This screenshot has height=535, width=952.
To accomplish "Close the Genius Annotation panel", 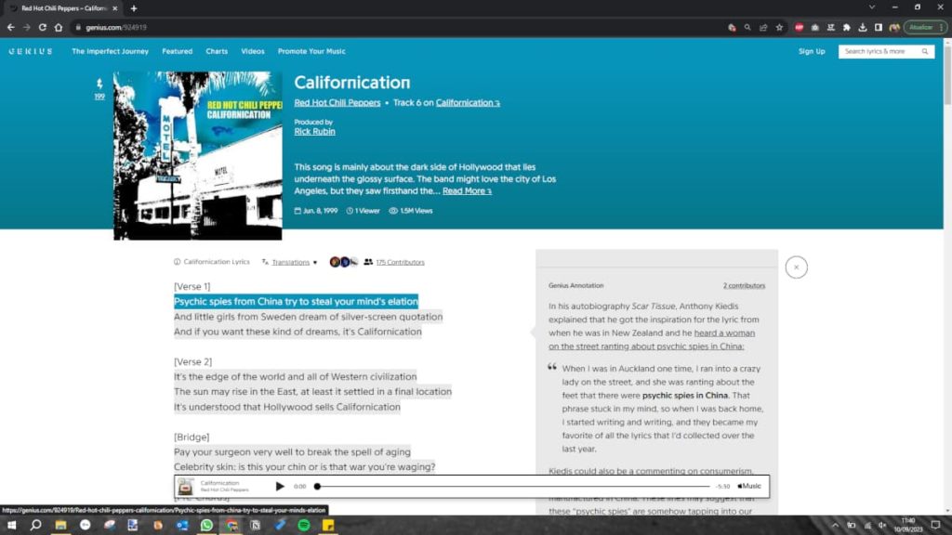I will pyautogui.click(x=796, y=267).
